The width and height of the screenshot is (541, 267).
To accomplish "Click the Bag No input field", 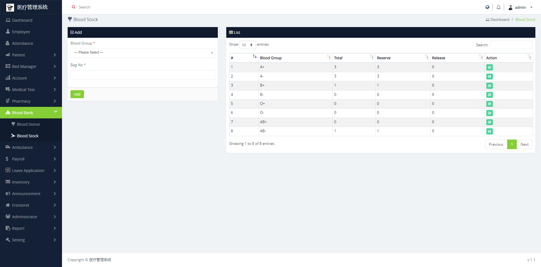I will tap(143, 75).
